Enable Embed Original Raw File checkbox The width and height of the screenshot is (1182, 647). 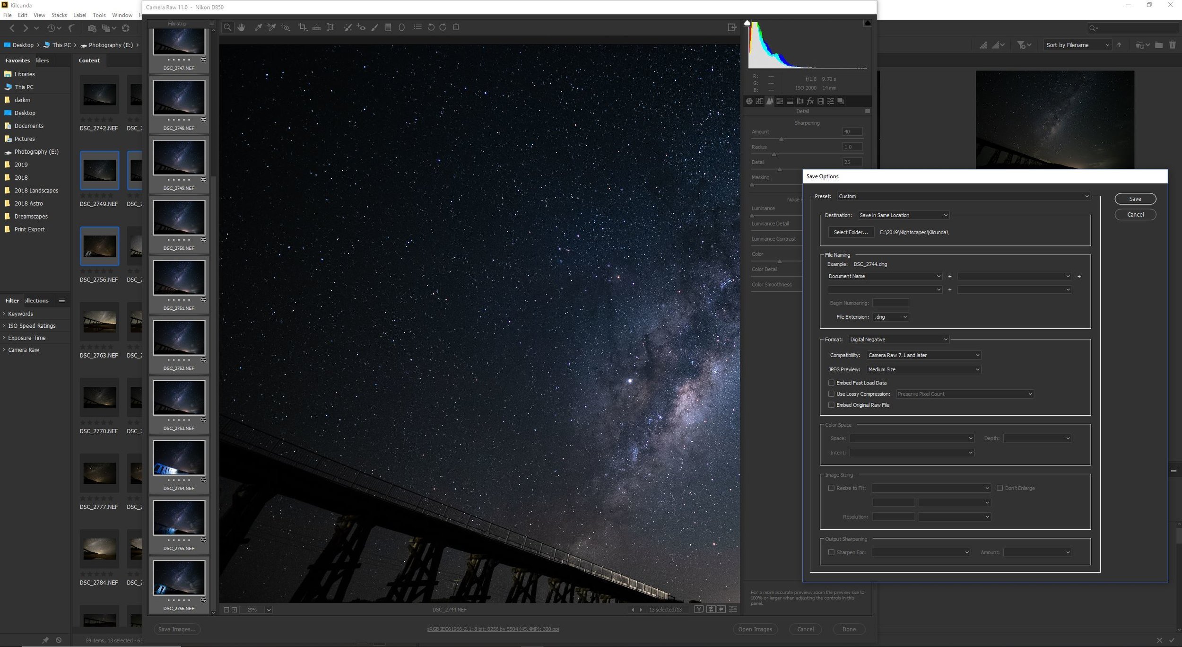pos(831,405)
